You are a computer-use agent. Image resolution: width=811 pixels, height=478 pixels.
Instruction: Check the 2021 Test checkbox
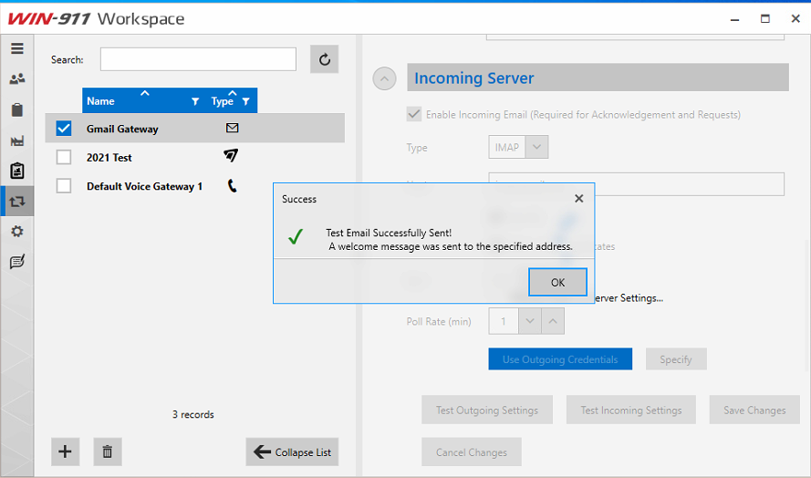click(64, 158)
